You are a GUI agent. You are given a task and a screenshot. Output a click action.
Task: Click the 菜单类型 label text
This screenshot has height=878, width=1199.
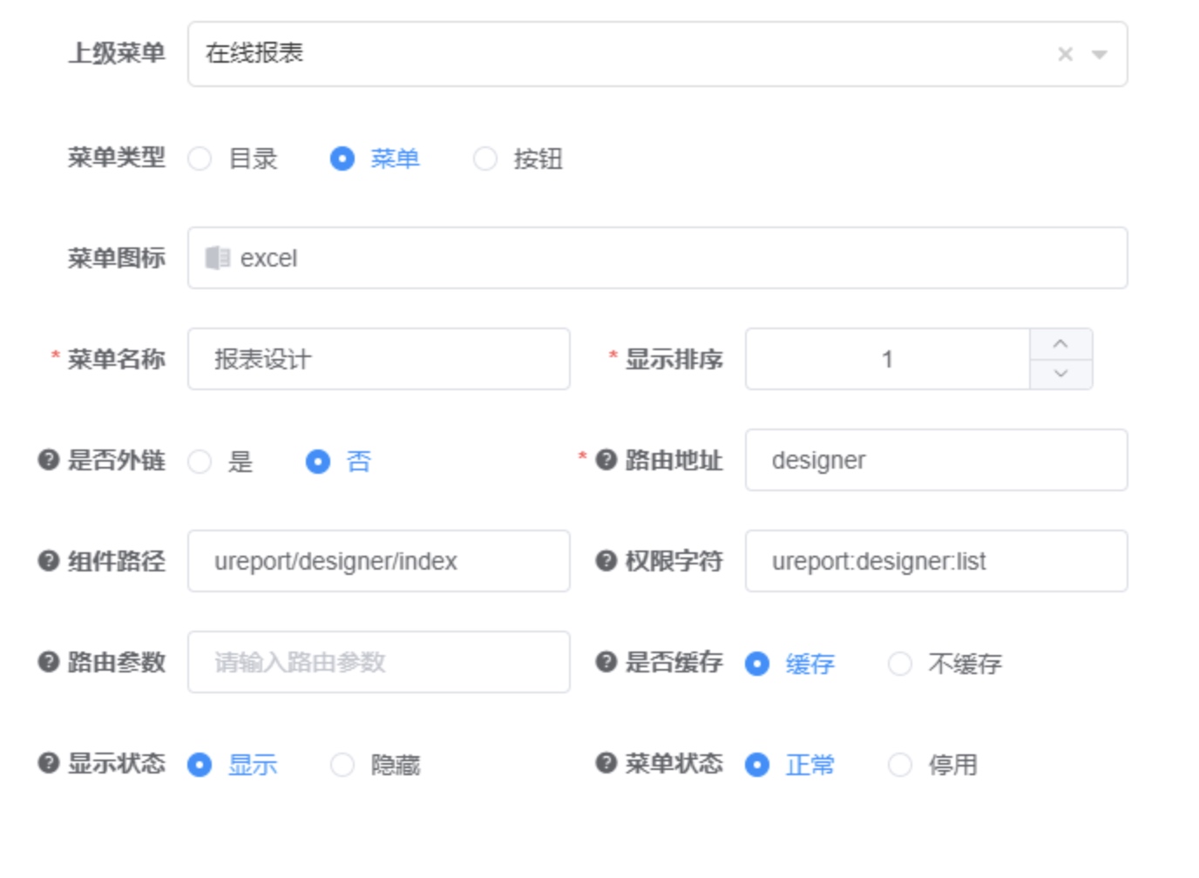click(x=117, y=158)
